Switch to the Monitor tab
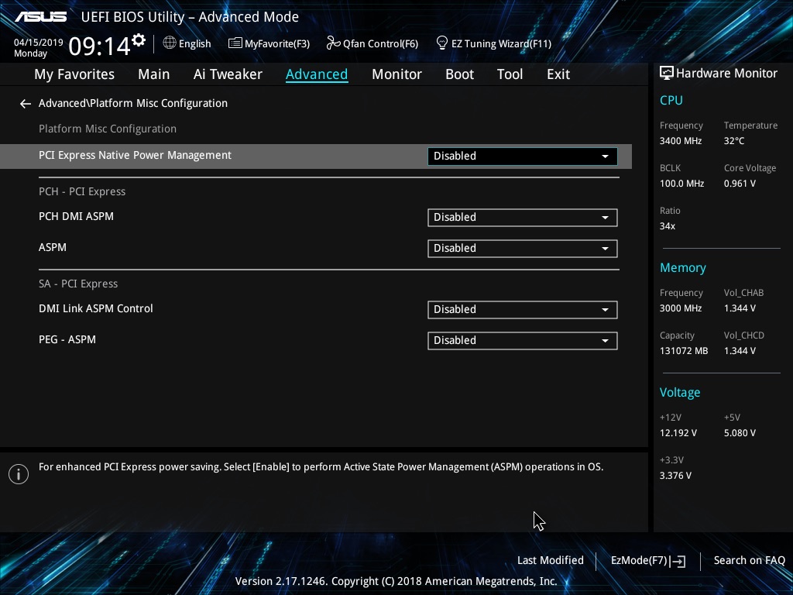The image size is (793, 595). [x=396, y=74]
